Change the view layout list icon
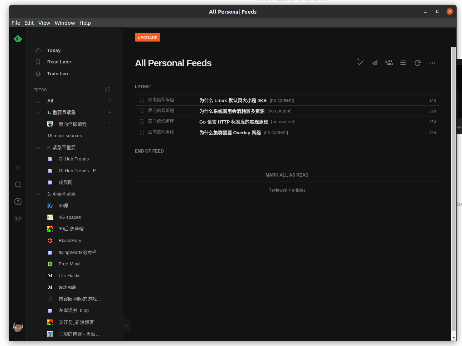 (x=403, y=63)
